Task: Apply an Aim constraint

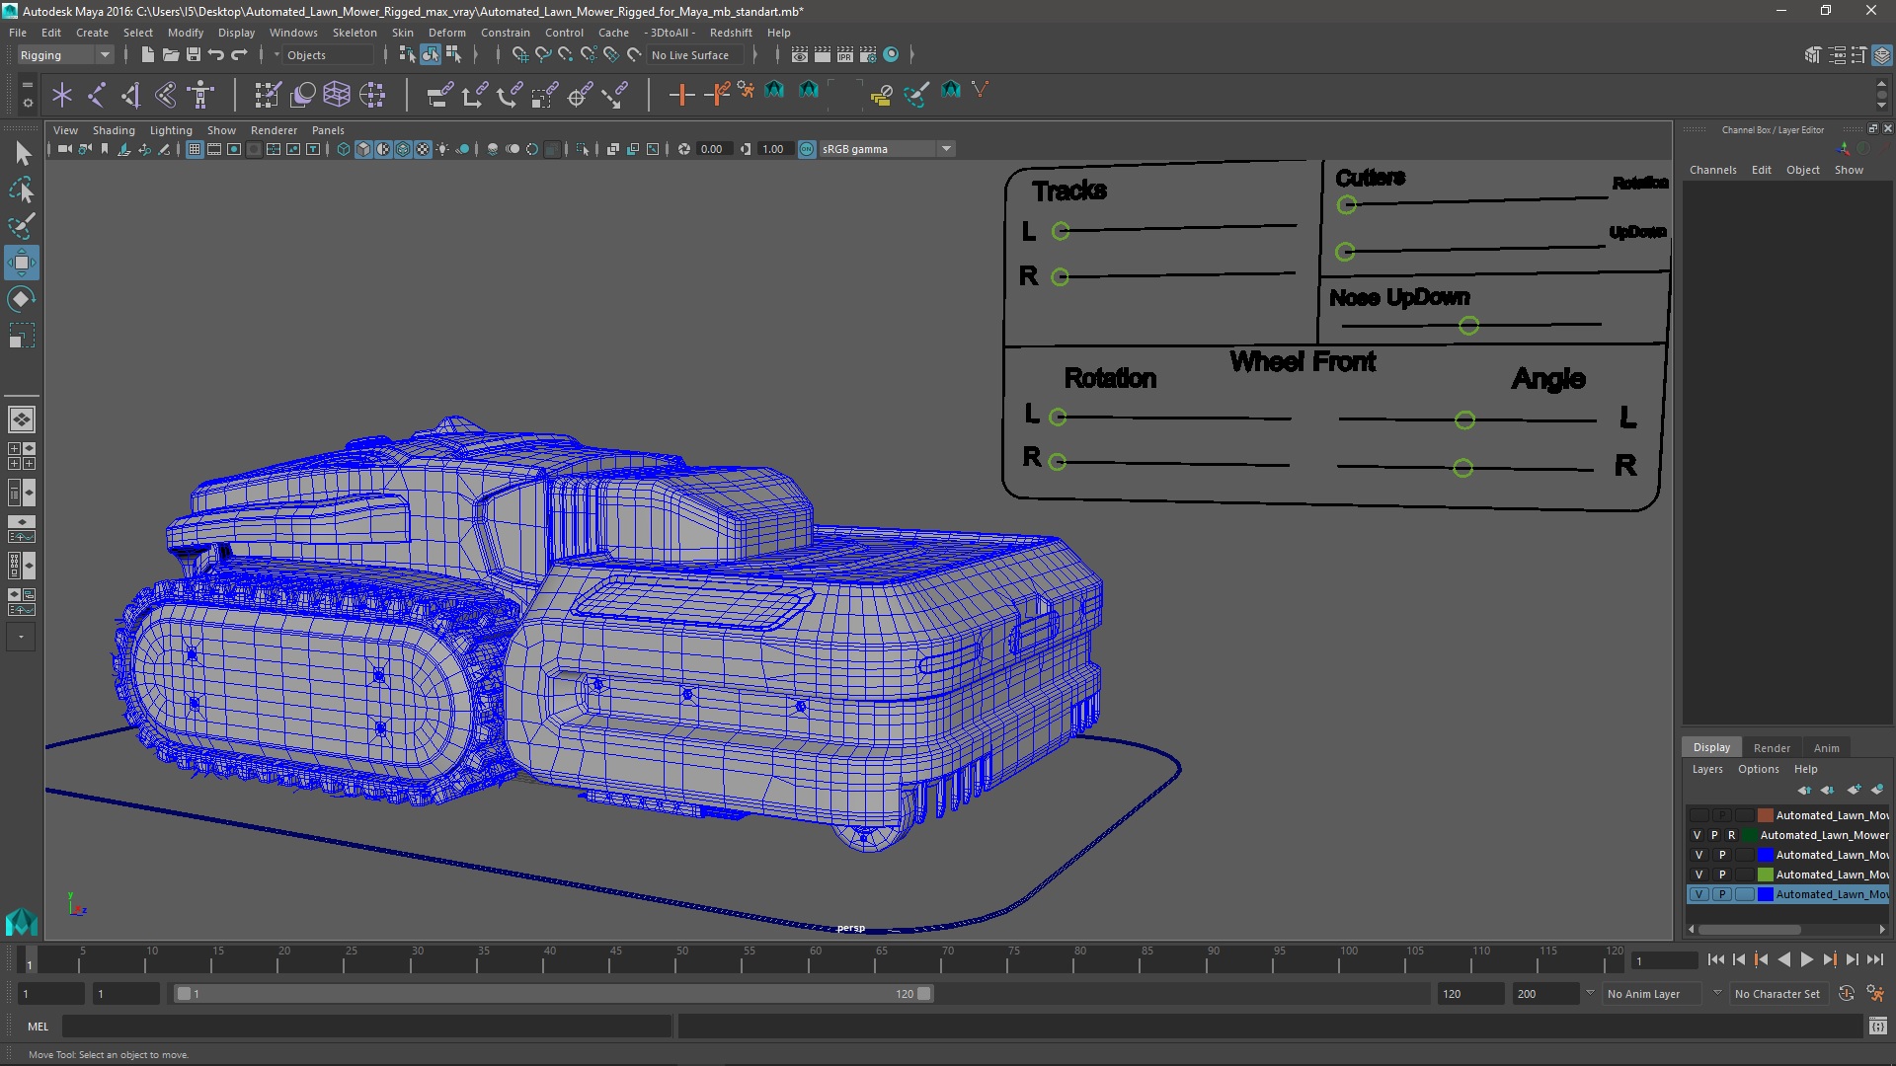Action: [x=580, y=95]
